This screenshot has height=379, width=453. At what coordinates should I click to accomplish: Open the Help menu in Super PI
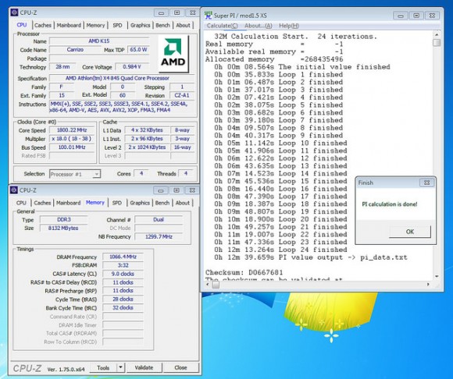coord(289,26)
